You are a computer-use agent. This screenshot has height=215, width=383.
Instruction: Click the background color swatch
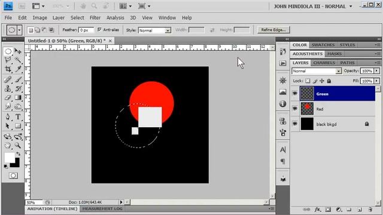(17, 164)
